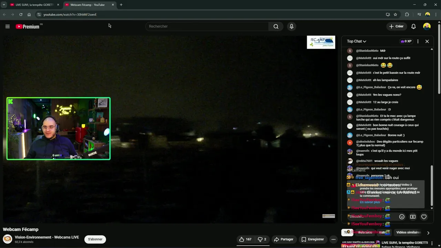Open media controls icon in toolbar
Image resolution: width=441 pixels, height=248 pixels.
419,14
